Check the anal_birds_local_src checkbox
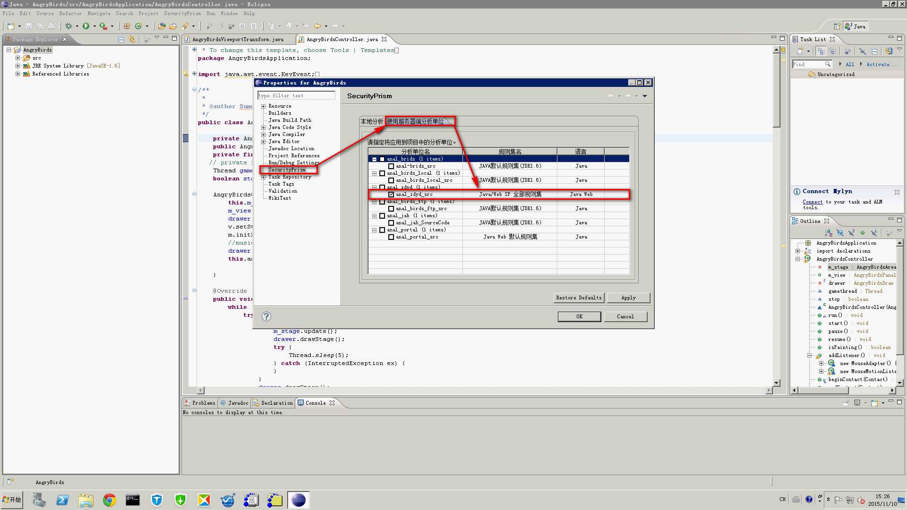The image size is (907, 510). pyautogui.click(x=391, y=180)
